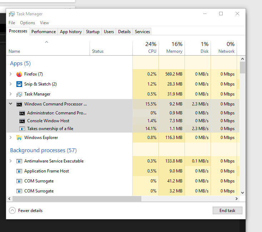
Task: Click the Administrator: Command Pro... row text
Action: pos(57,113)
